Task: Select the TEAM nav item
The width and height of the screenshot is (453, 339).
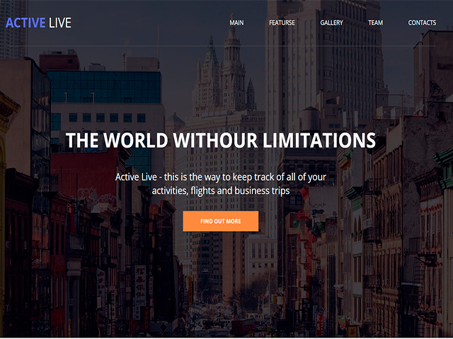Action: coord(376,23)
